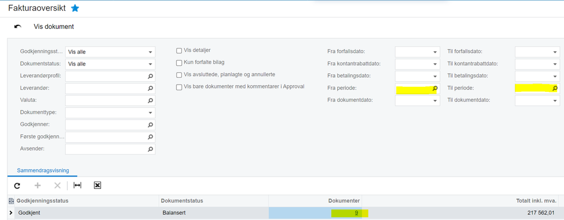Click the undo arrow icon
The width and height of the screenshot is (564, 220).
(x=18, y=27)
